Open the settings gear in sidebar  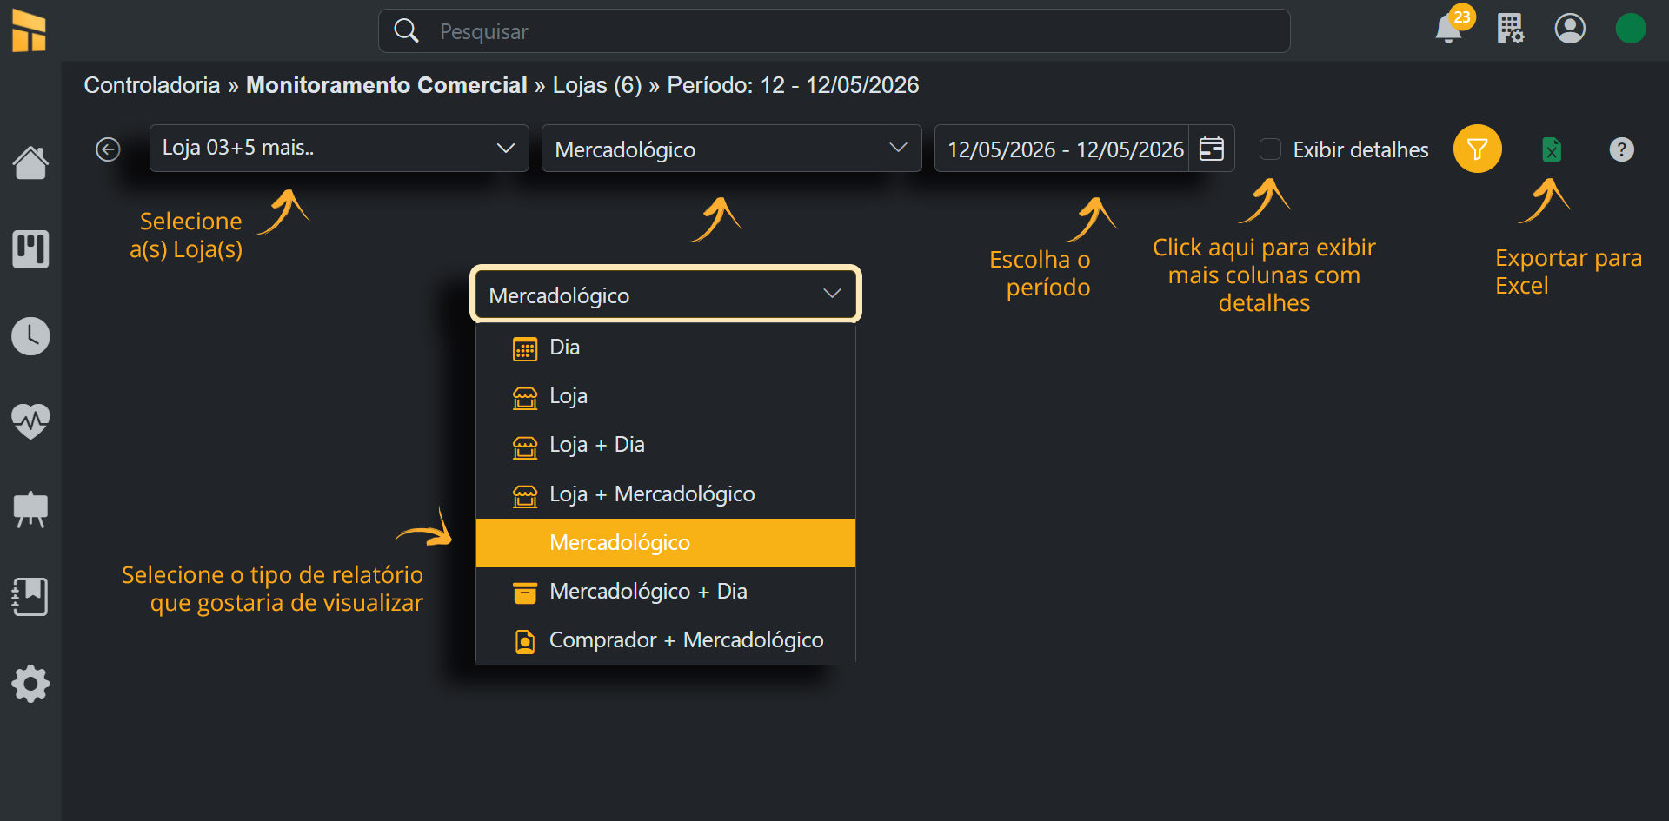tap(30, 685)
